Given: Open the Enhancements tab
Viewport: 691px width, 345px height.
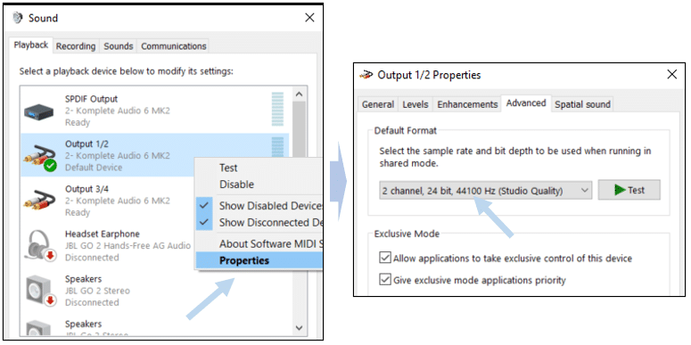Looking at the screenshot, I should [467, 104].
